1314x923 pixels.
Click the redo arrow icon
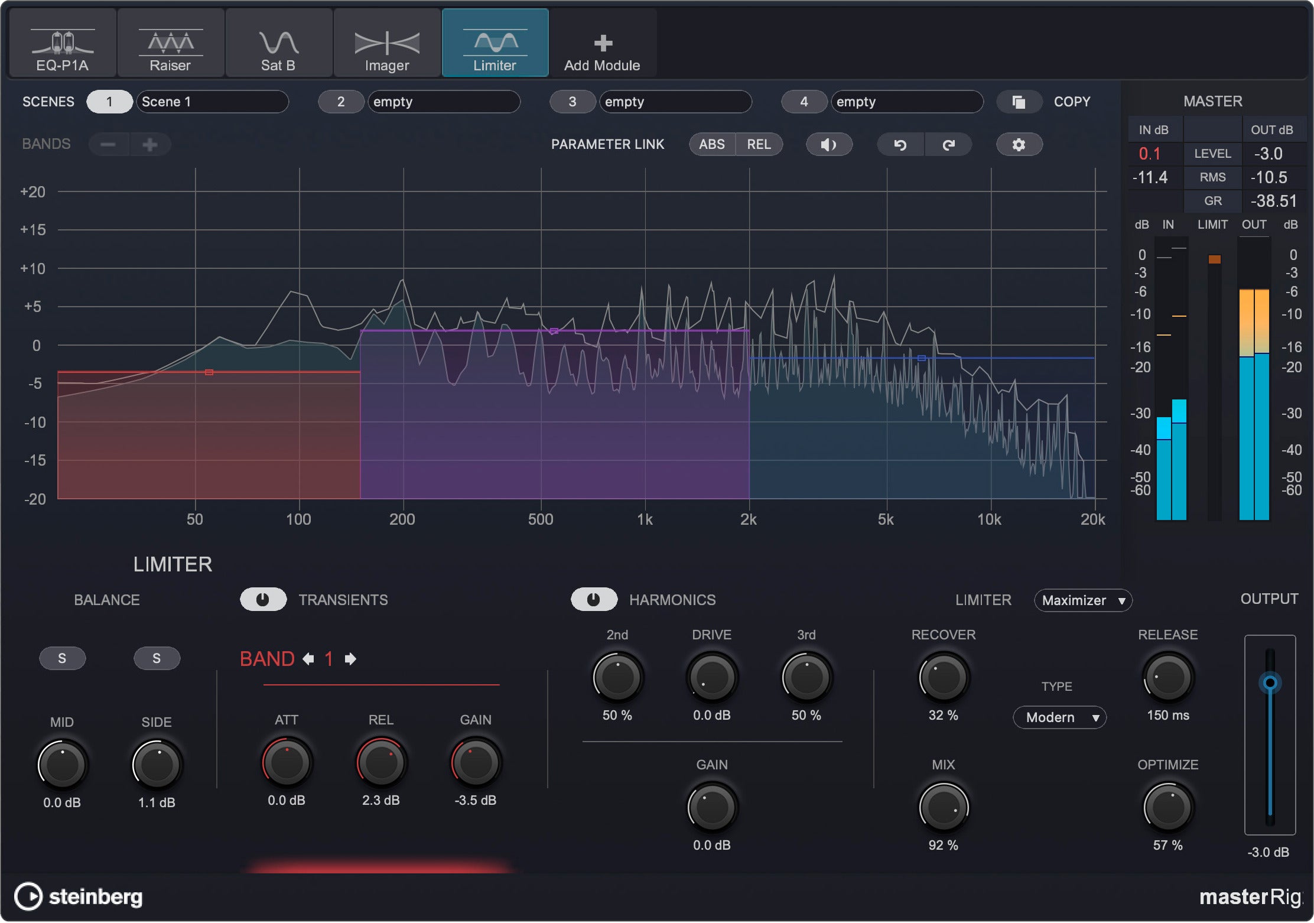click(x=949, y=144)
